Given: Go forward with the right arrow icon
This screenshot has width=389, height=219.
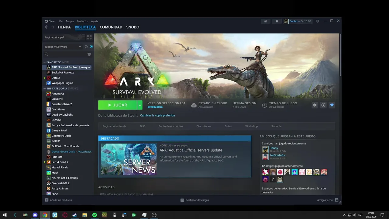Looking at the screenshot, I should (x=53, y=27).
